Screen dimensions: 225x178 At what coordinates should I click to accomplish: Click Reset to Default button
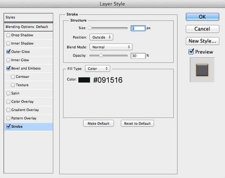(137, 124)
